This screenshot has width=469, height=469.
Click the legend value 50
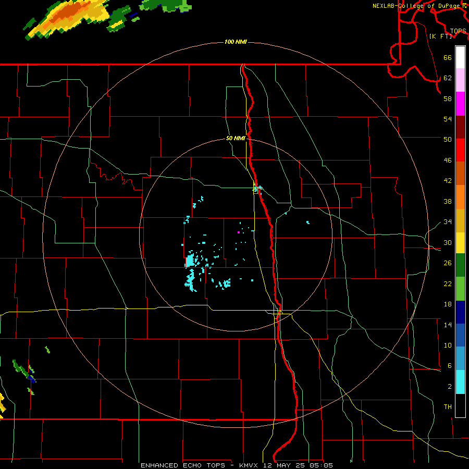[x=448, y=140]
